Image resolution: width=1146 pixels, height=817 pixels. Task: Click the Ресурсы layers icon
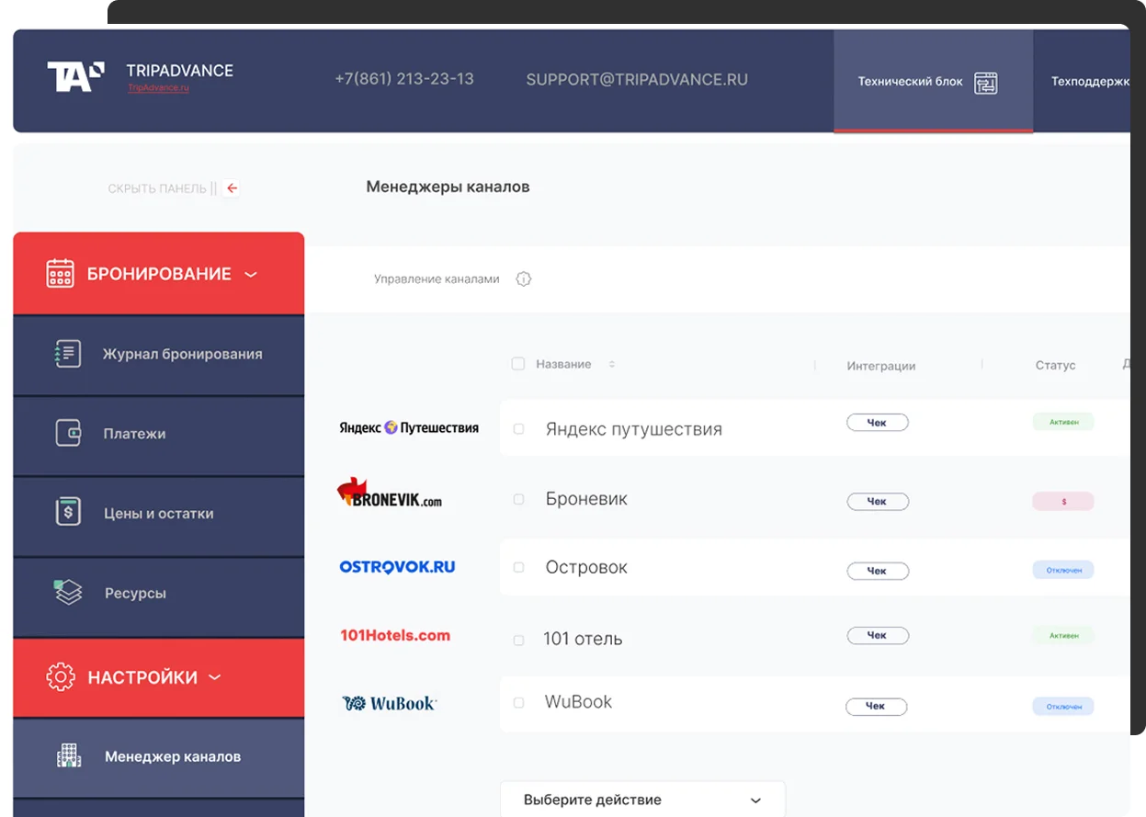68,592
